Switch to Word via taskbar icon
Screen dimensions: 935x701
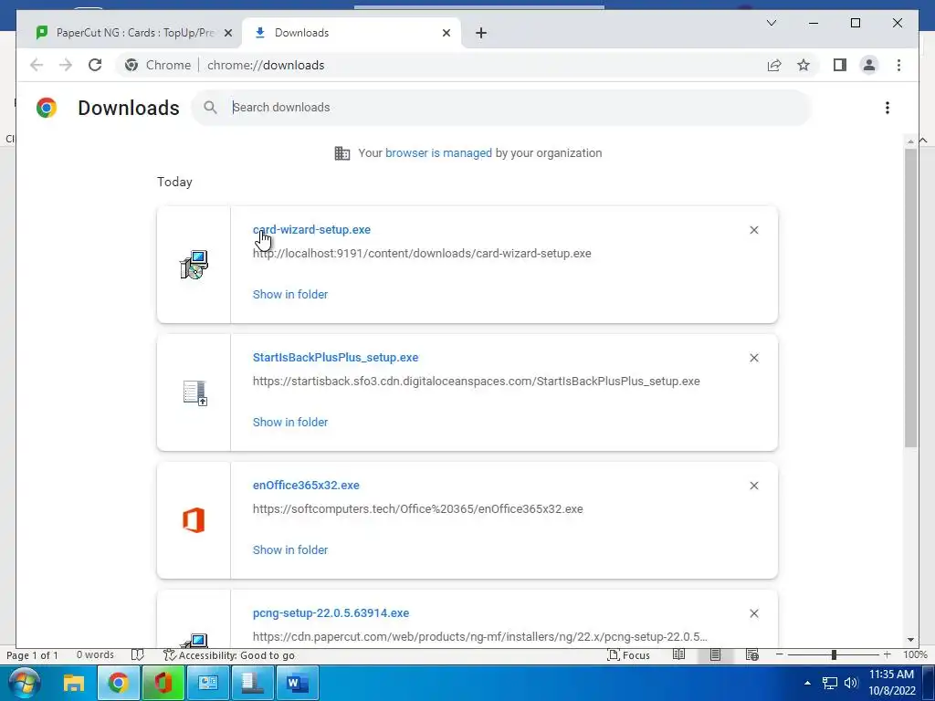pos(297,683)
